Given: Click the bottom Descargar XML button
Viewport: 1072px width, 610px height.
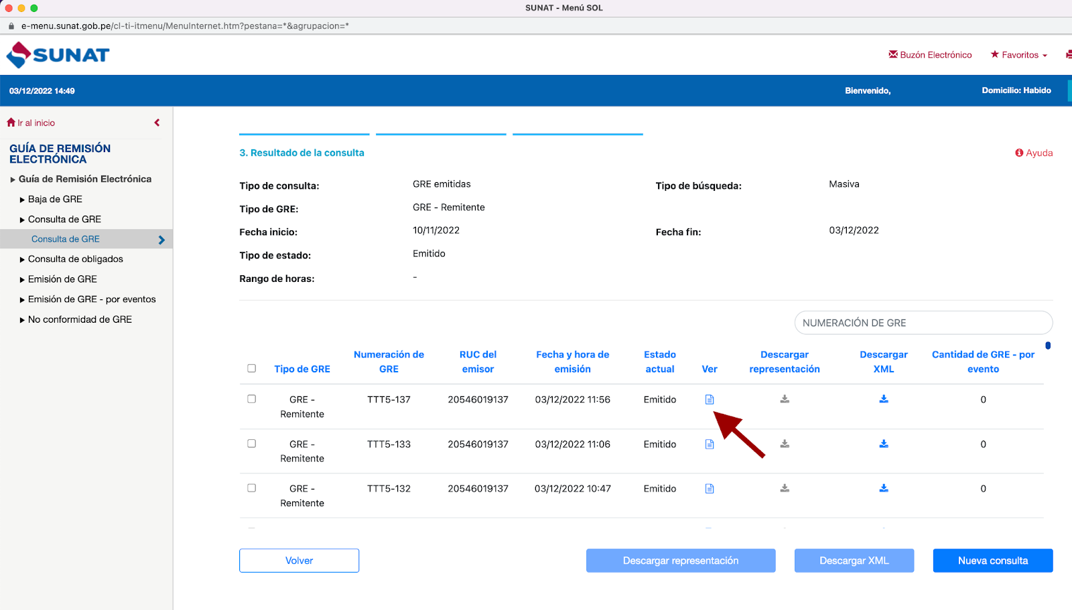Looking at the screenshot, I should point(854,560).
